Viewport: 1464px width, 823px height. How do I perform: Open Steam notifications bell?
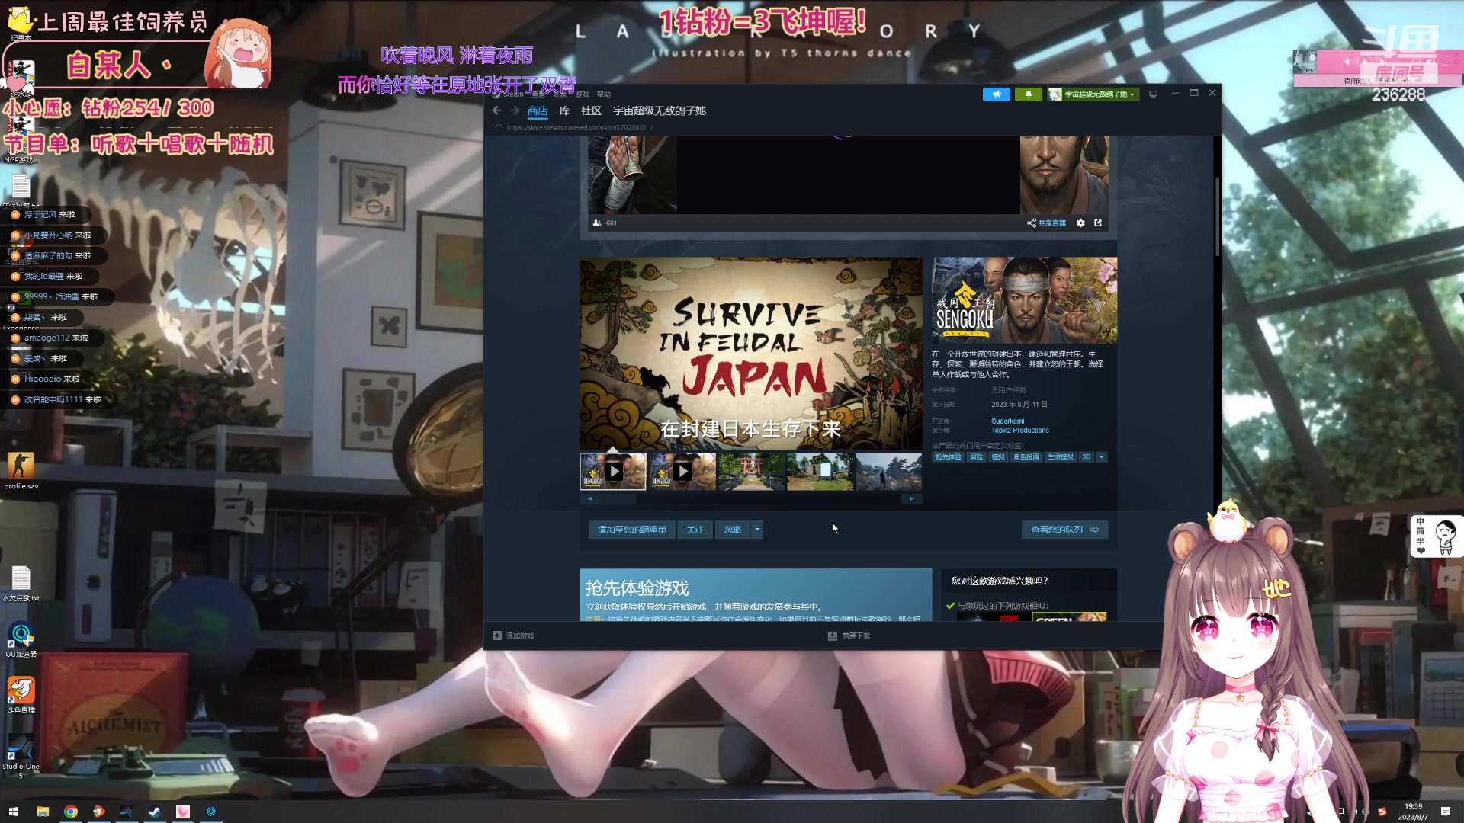1028,94
